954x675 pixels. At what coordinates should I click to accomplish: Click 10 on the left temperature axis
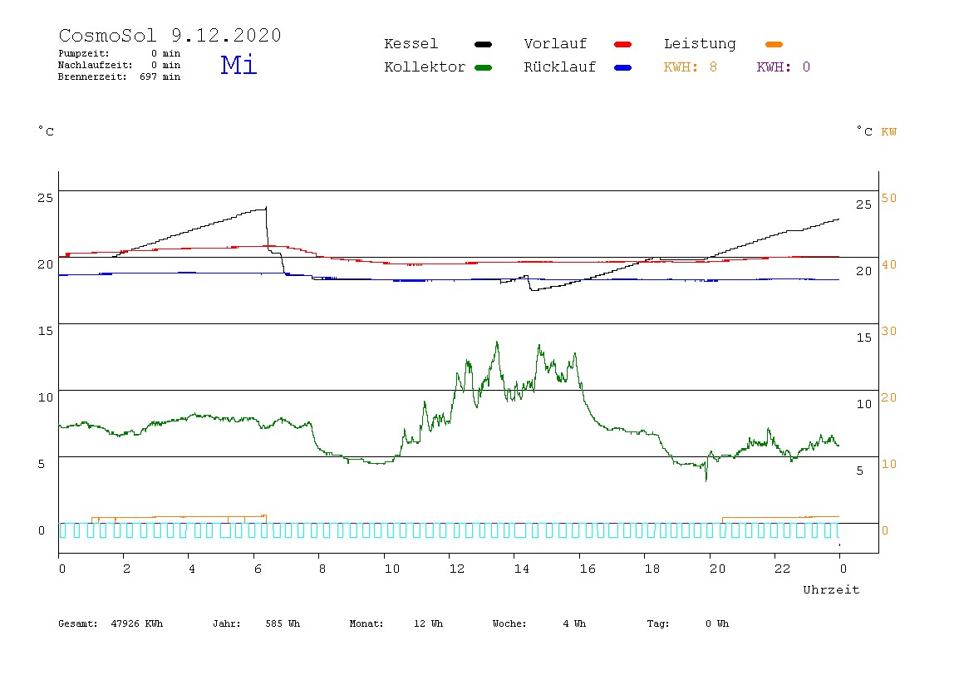pos(46,397)
